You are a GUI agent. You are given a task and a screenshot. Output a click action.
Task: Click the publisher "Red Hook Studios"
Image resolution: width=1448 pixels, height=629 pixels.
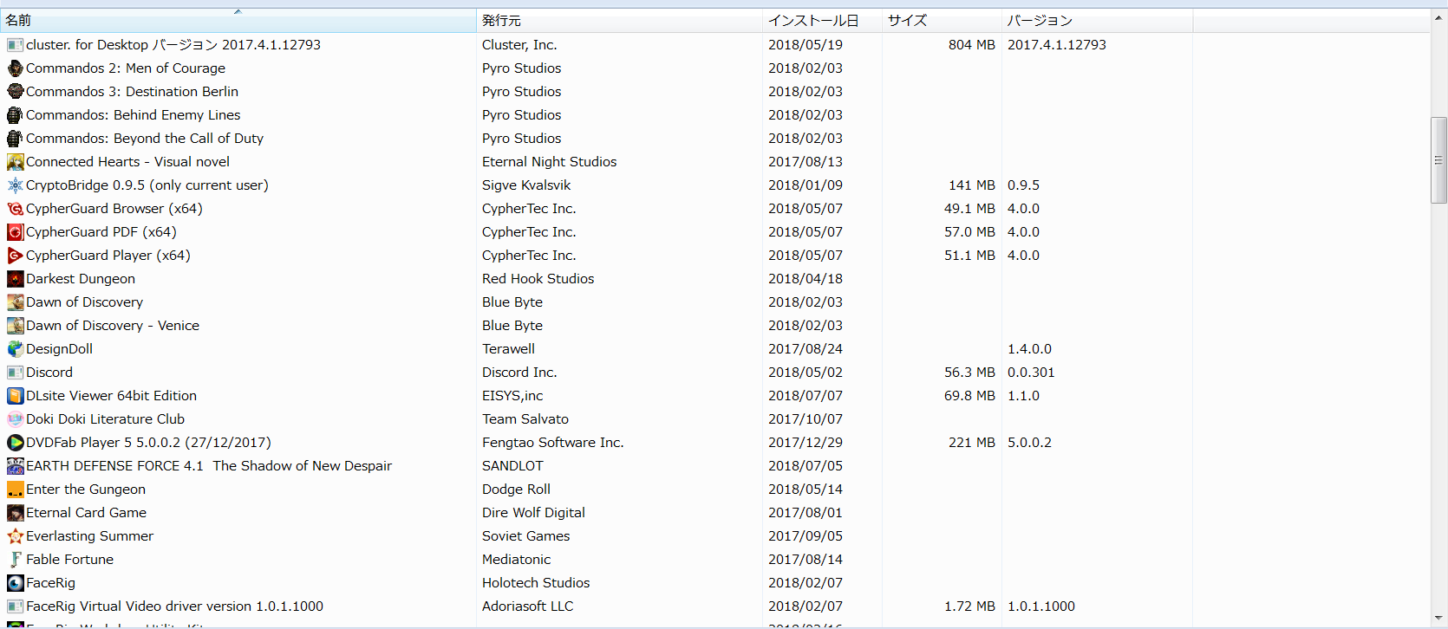[538, 279]
